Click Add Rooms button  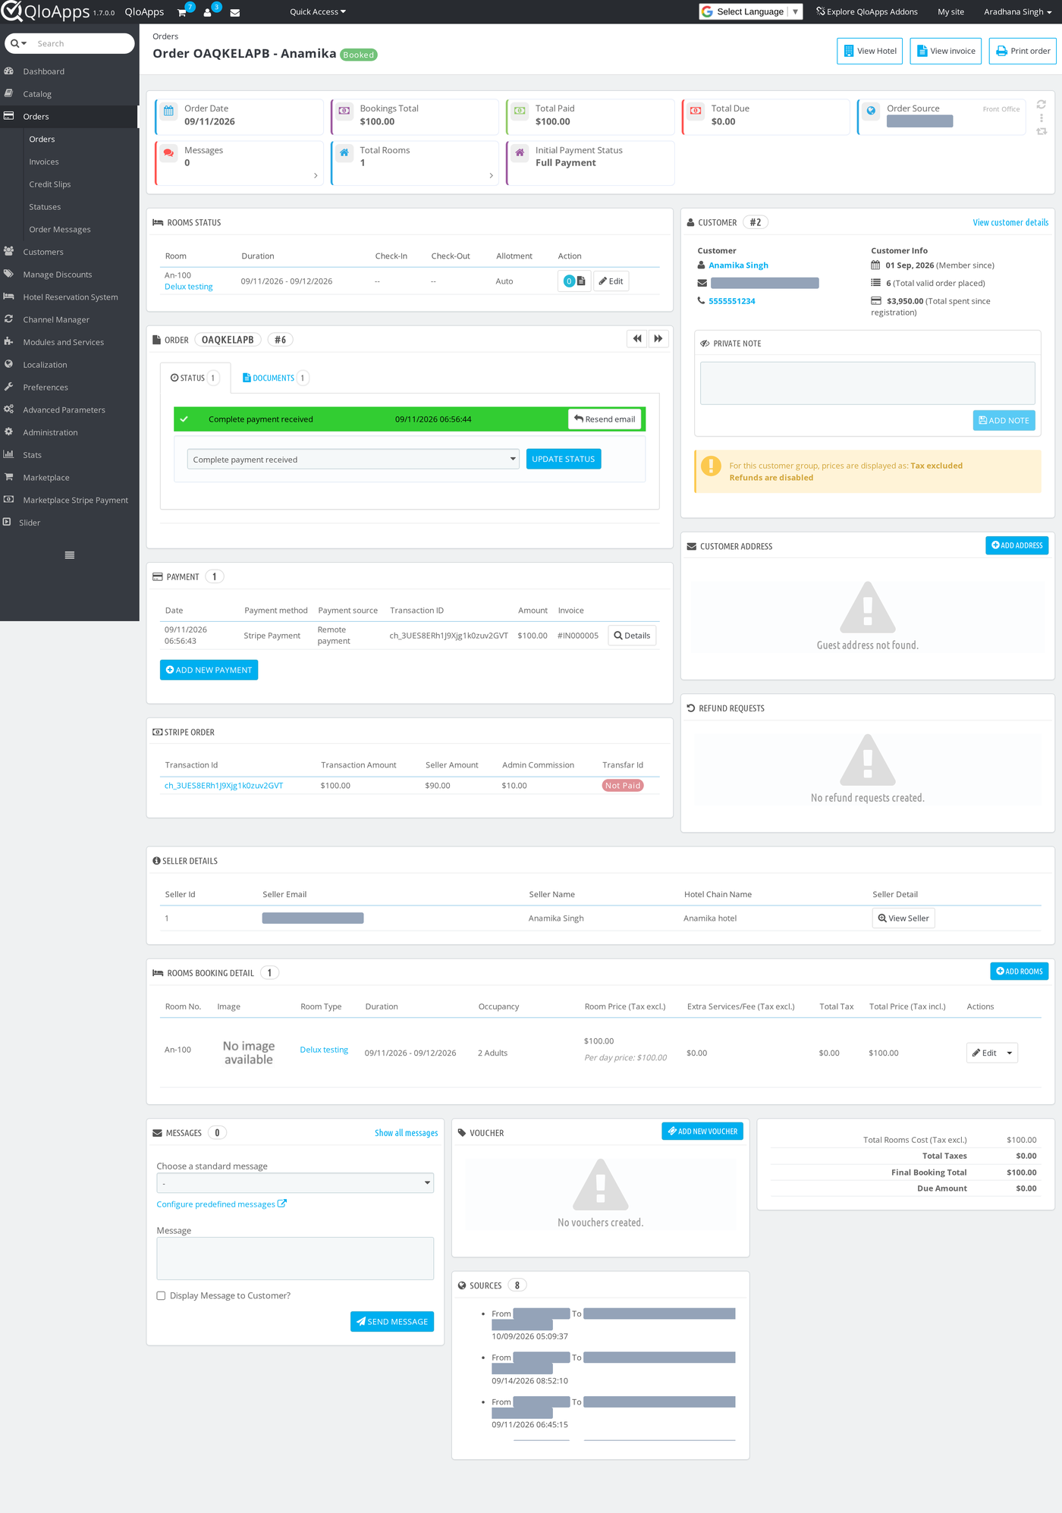(1020, 972)
